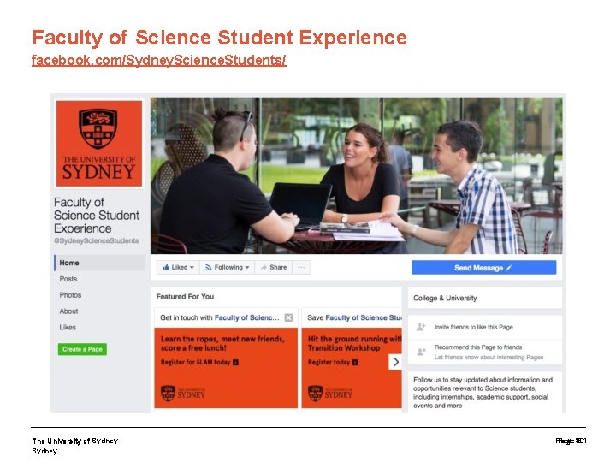
Task: Open facebook.com/SydneyScienceStudents link
Action: 158,61
